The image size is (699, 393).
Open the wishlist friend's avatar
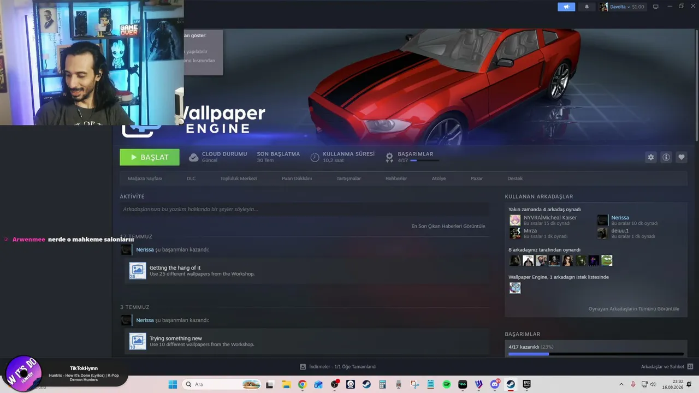(515, 288)
